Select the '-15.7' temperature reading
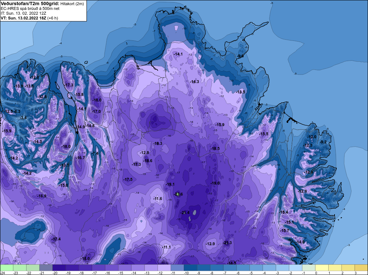 click(x=285, y=231)
